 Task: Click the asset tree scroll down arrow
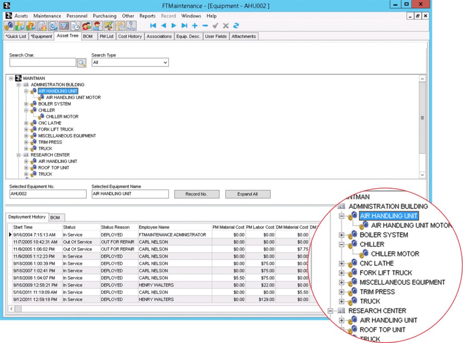point(422,175)
